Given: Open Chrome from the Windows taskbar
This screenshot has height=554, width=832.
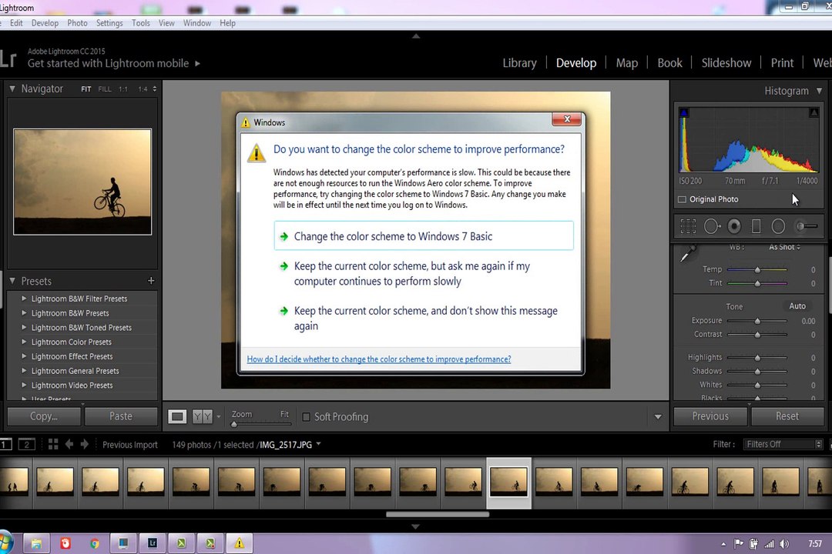Looking at the screenshot, I should point(95,543).
